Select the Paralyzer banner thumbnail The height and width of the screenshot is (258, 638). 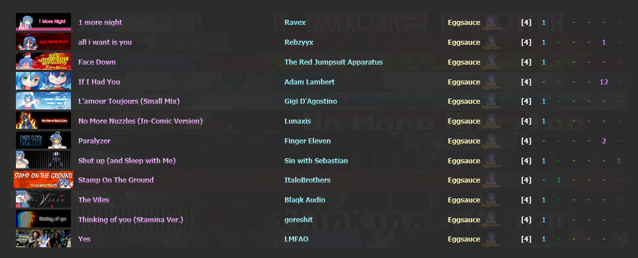(43, 141)
